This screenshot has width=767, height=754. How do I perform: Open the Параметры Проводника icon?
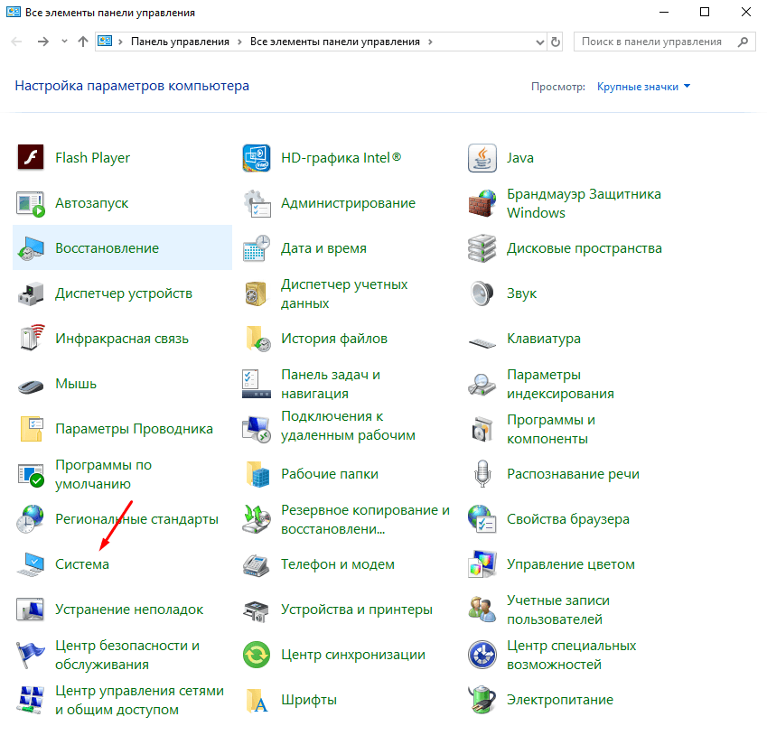(x=31, y=429)
